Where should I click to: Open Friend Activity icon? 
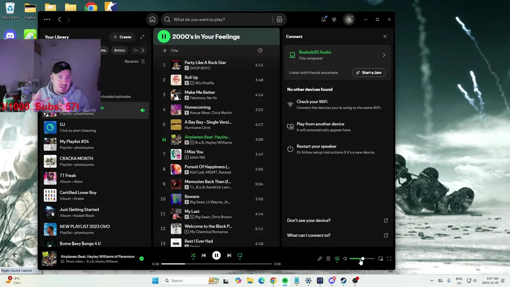coord(334,19)
